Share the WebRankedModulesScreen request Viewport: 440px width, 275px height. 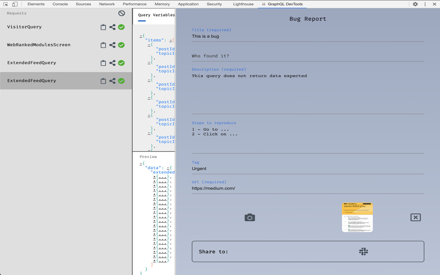tap(112, 45)
